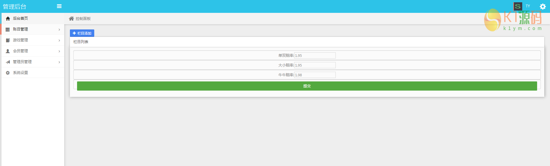Focus the 单双赔率 input field

315,55
